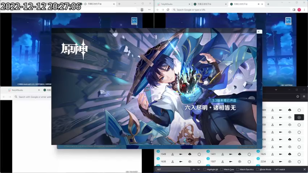Go forward in the Chrome window
This screenshot has width=308, height=173.
pyautogui.click(x=163, y=10)
